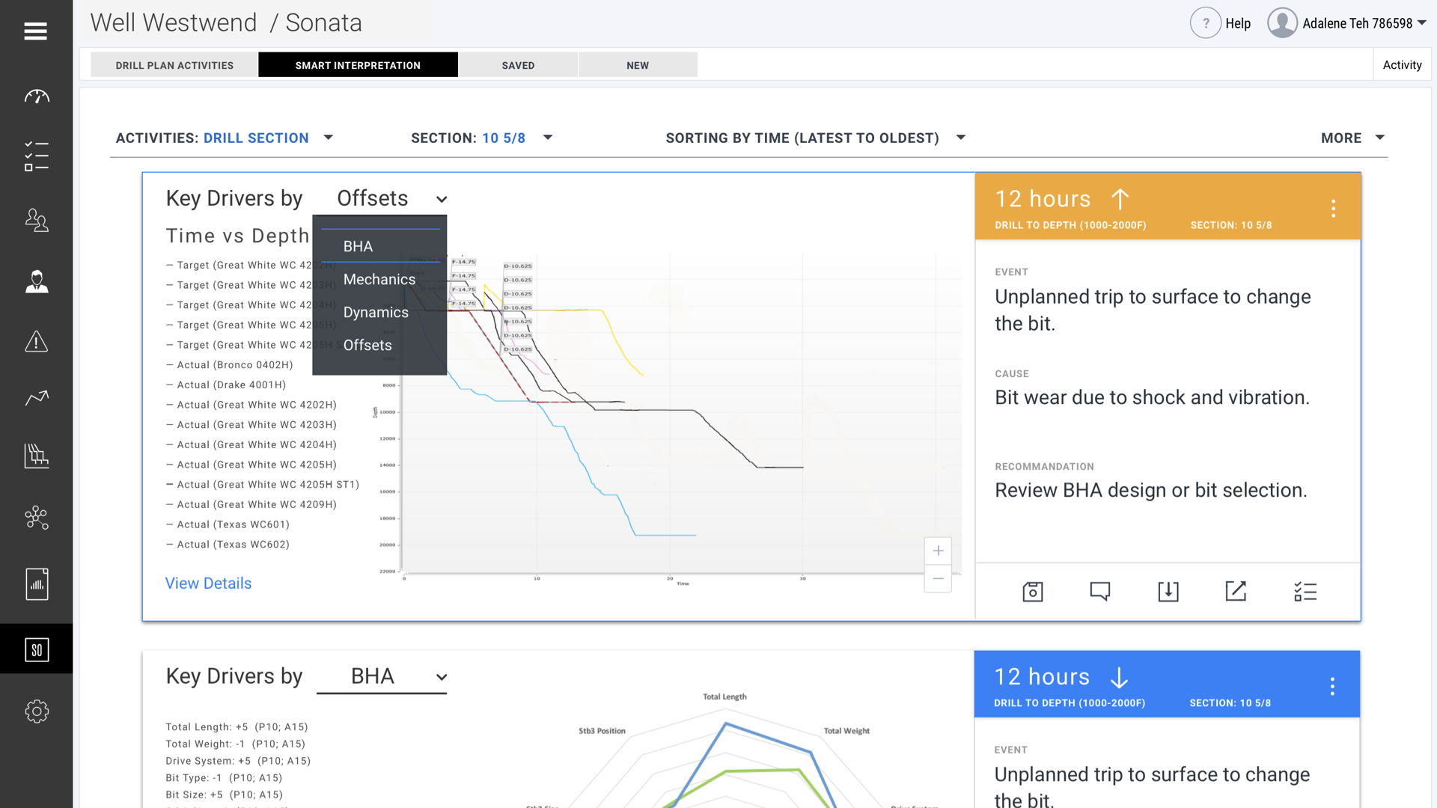This screenshot has height=808, width=1437.
Task: Switch to the Saved tab
Action: [x=518, y=65]
